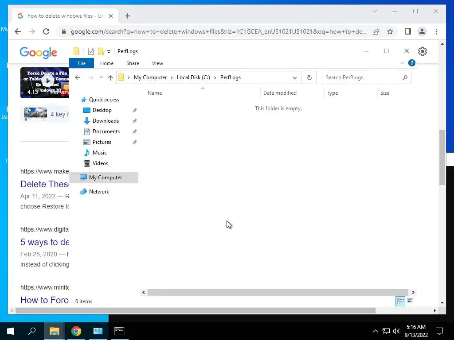Open a new Chrome tab

pyautogui.click(x=128, y=16)
